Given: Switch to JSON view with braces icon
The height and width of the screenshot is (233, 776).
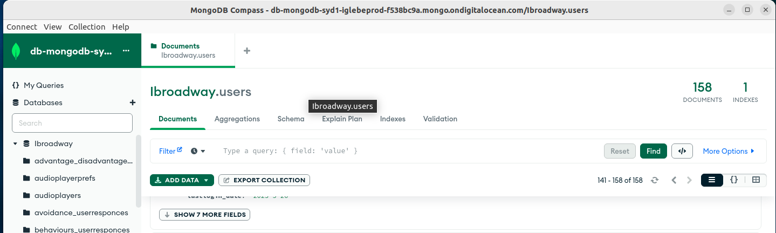Looking at the screenshot, I should pos(734,180).
